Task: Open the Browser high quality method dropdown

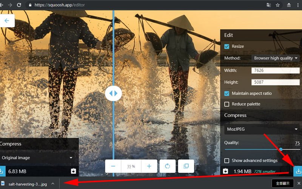Action: [x=276, y=58]
